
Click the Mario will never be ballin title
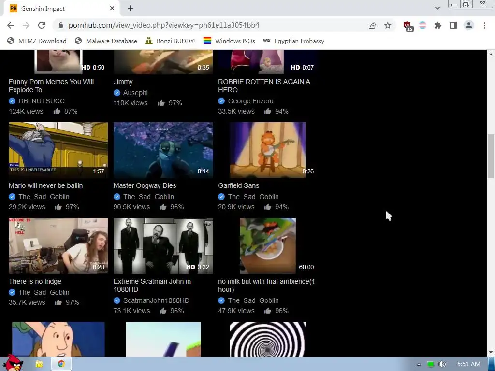point(46,185)
